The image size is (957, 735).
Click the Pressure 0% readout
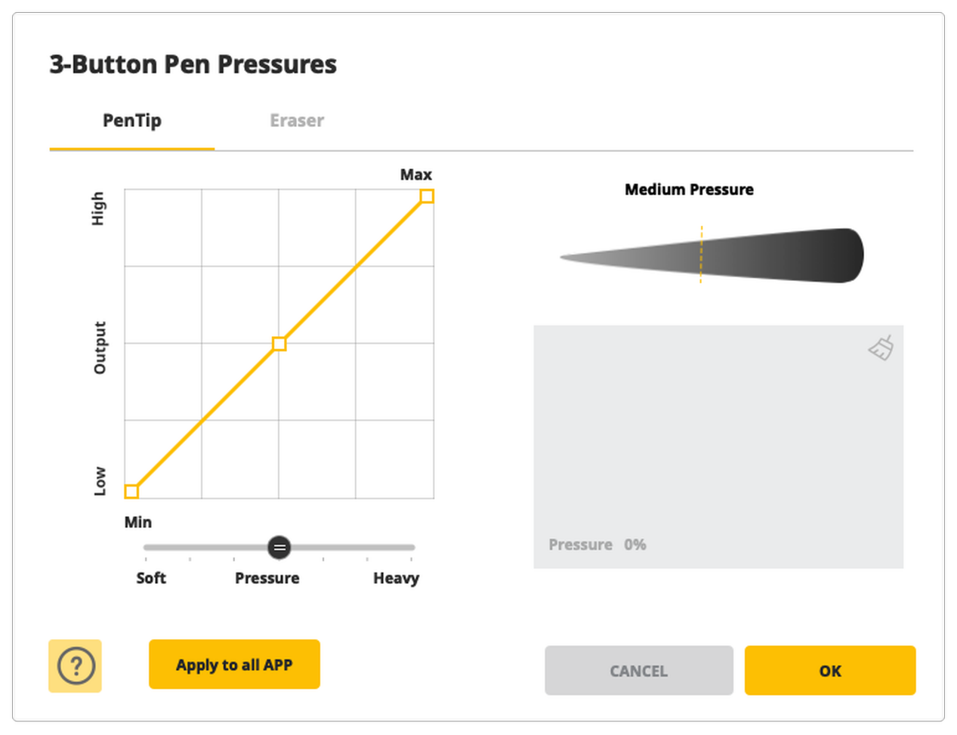click(x=597, y=545)
